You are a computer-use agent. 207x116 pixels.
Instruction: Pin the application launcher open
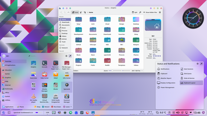[x=70, y=56]
